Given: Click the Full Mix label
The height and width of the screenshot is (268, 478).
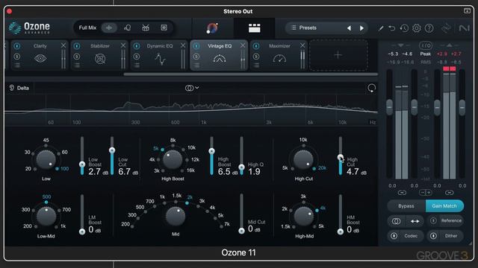Looking at the screenshot, I should [x=87, y=28].
